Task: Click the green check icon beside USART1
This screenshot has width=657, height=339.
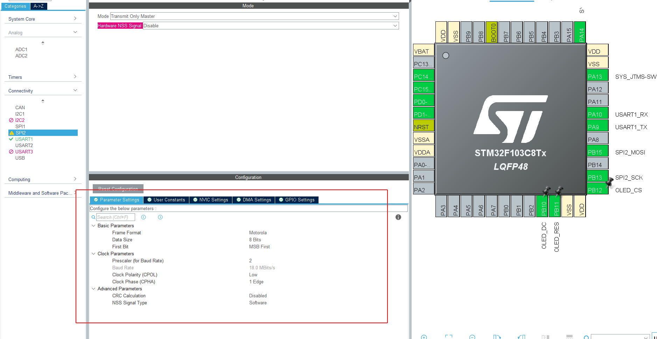Action: [x=11, y=139]
